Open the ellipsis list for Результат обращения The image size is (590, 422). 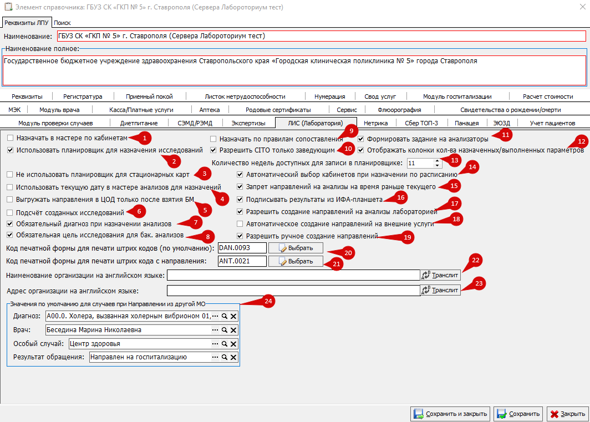(x=215, y=357)
